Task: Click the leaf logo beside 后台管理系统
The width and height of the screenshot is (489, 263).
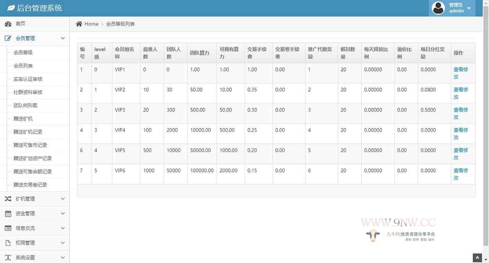Action: tap(10, 8)
